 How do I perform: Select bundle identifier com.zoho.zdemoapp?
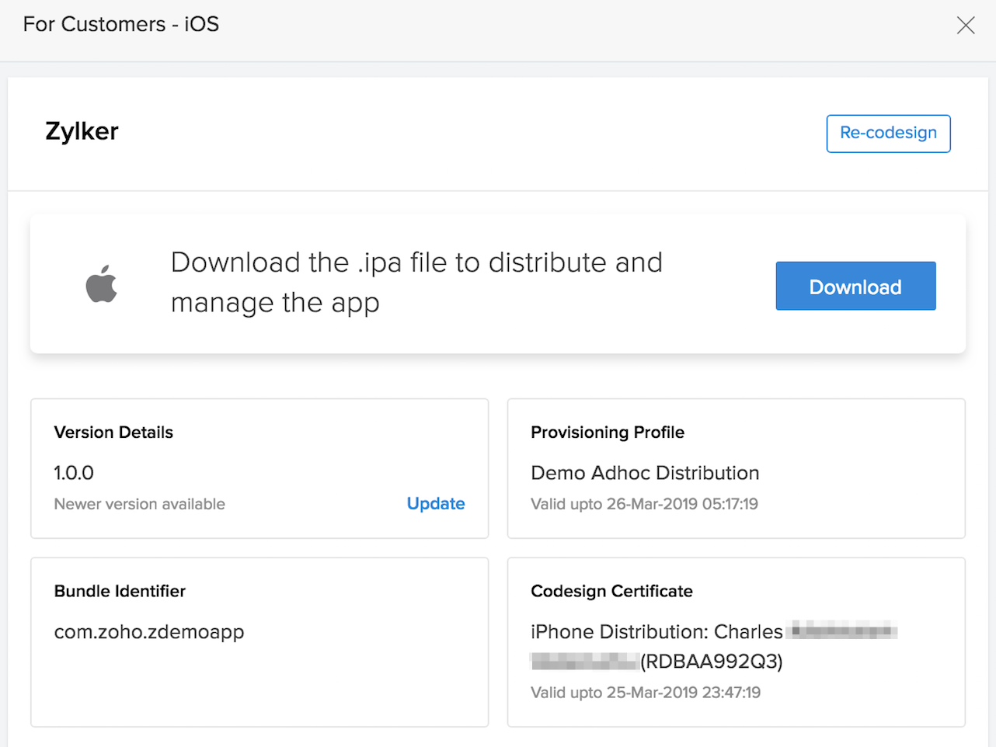(x=149, y=632)
